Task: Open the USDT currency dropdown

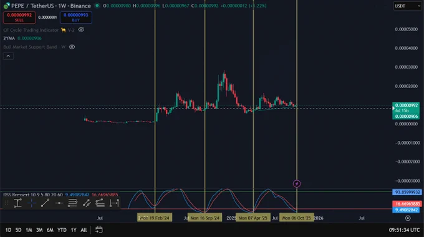Action: [407, 6]
